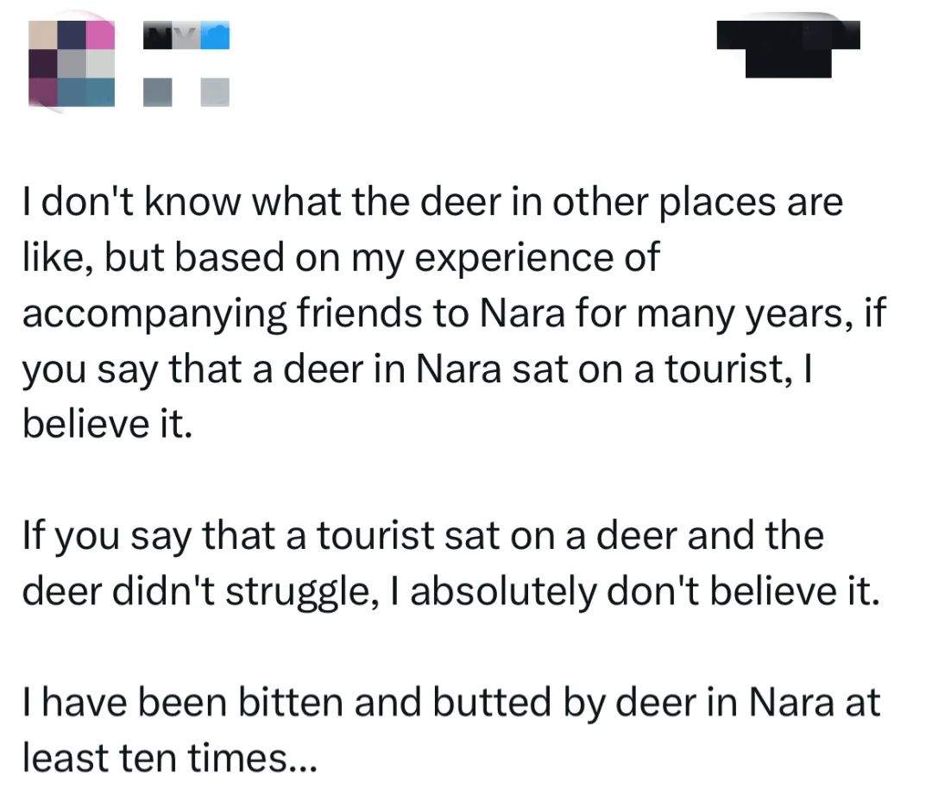Click the line starting "I don't know what"
Viewport: 932px width, 795px height.
431,205
